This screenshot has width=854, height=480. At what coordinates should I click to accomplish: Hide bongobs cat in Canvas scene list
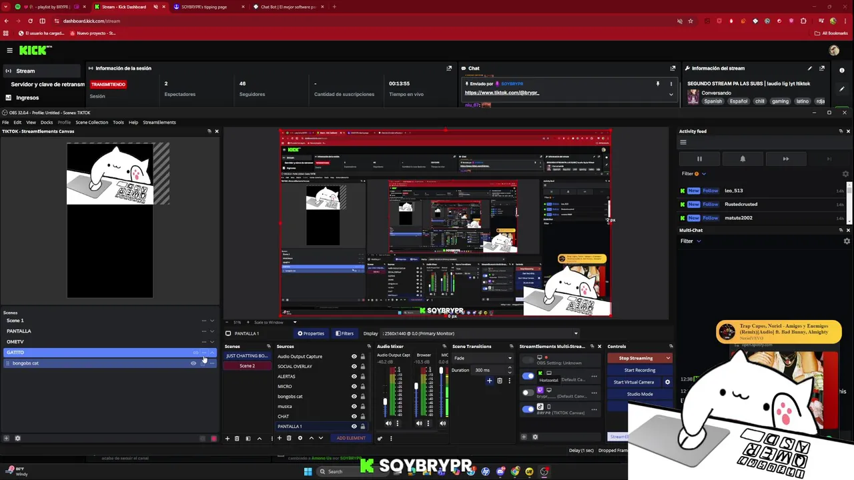[x=193, y=363]
